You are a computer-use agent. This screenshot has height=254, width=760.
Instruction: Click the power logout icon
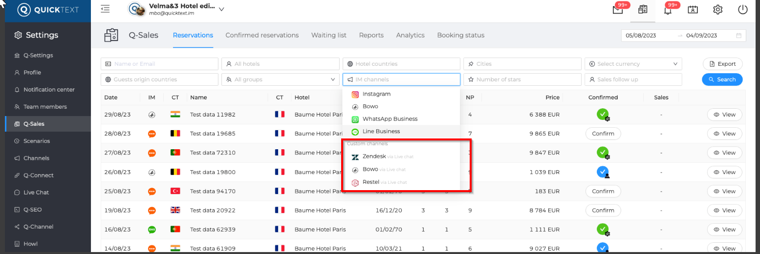click(742, 10)
